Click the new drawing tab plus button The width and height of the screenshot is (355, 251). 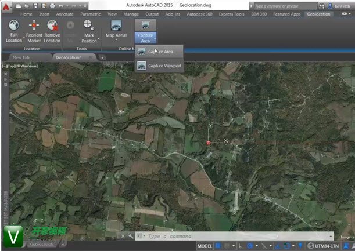(x=102, y=57)
